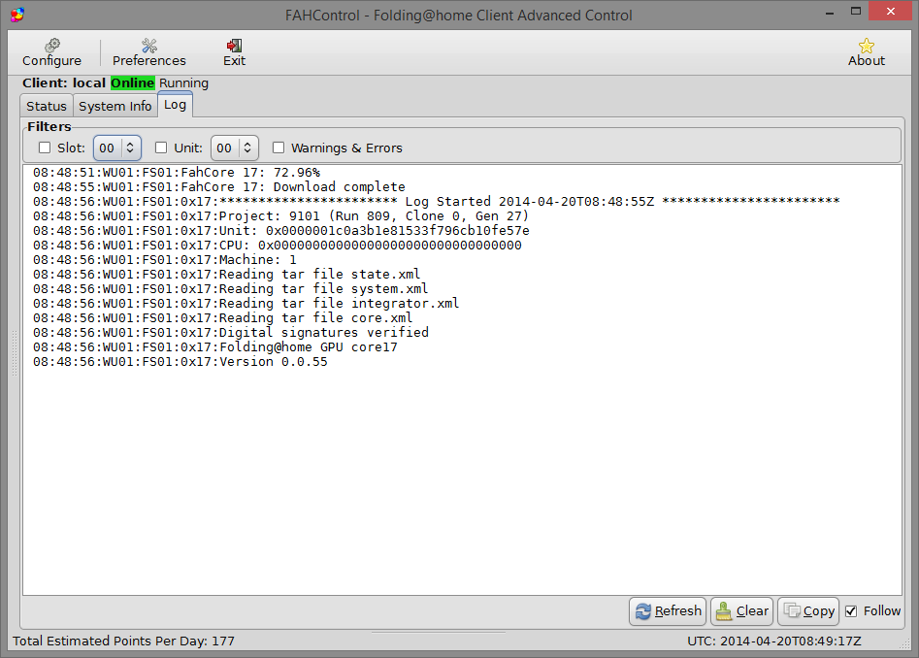The image size is (919, 658).
Task: Select the Log tab
Action: point(175,105)
